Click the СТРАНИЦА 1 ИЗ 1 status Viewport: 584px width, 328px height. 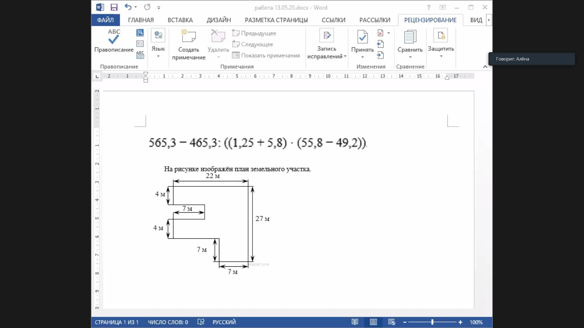pos(116,322)
